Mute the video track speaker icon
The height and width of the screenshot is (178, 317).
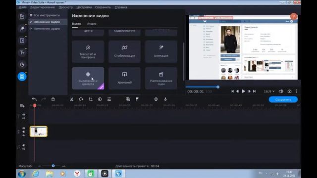(24, 132)
